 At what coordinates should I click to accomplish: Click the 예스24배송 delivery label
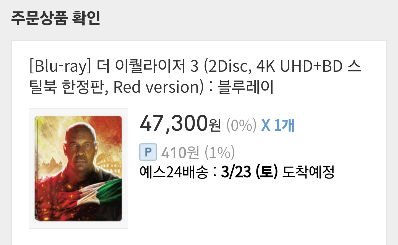174,172
